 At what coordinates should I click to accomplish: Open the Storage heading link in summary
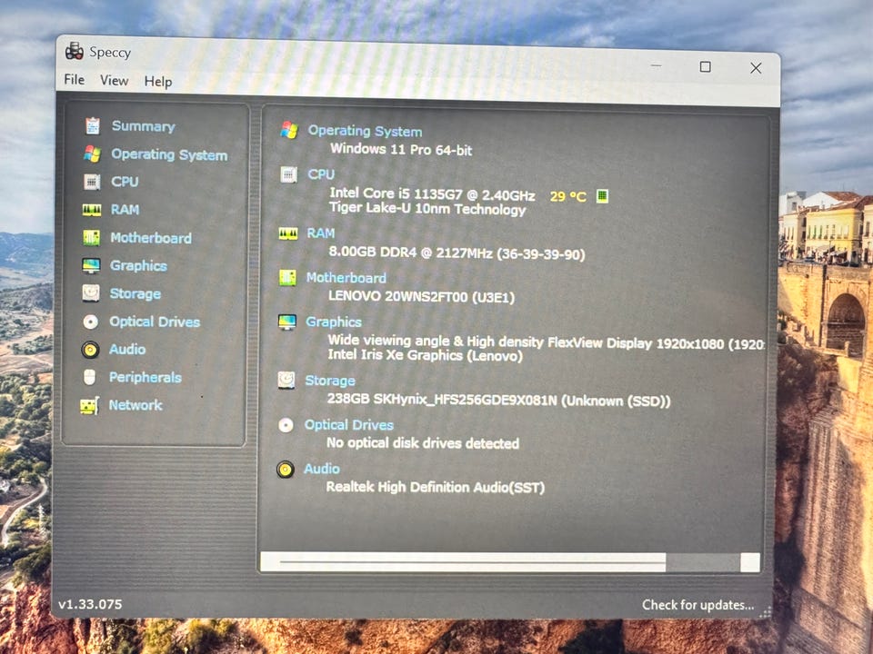point(330,381)
